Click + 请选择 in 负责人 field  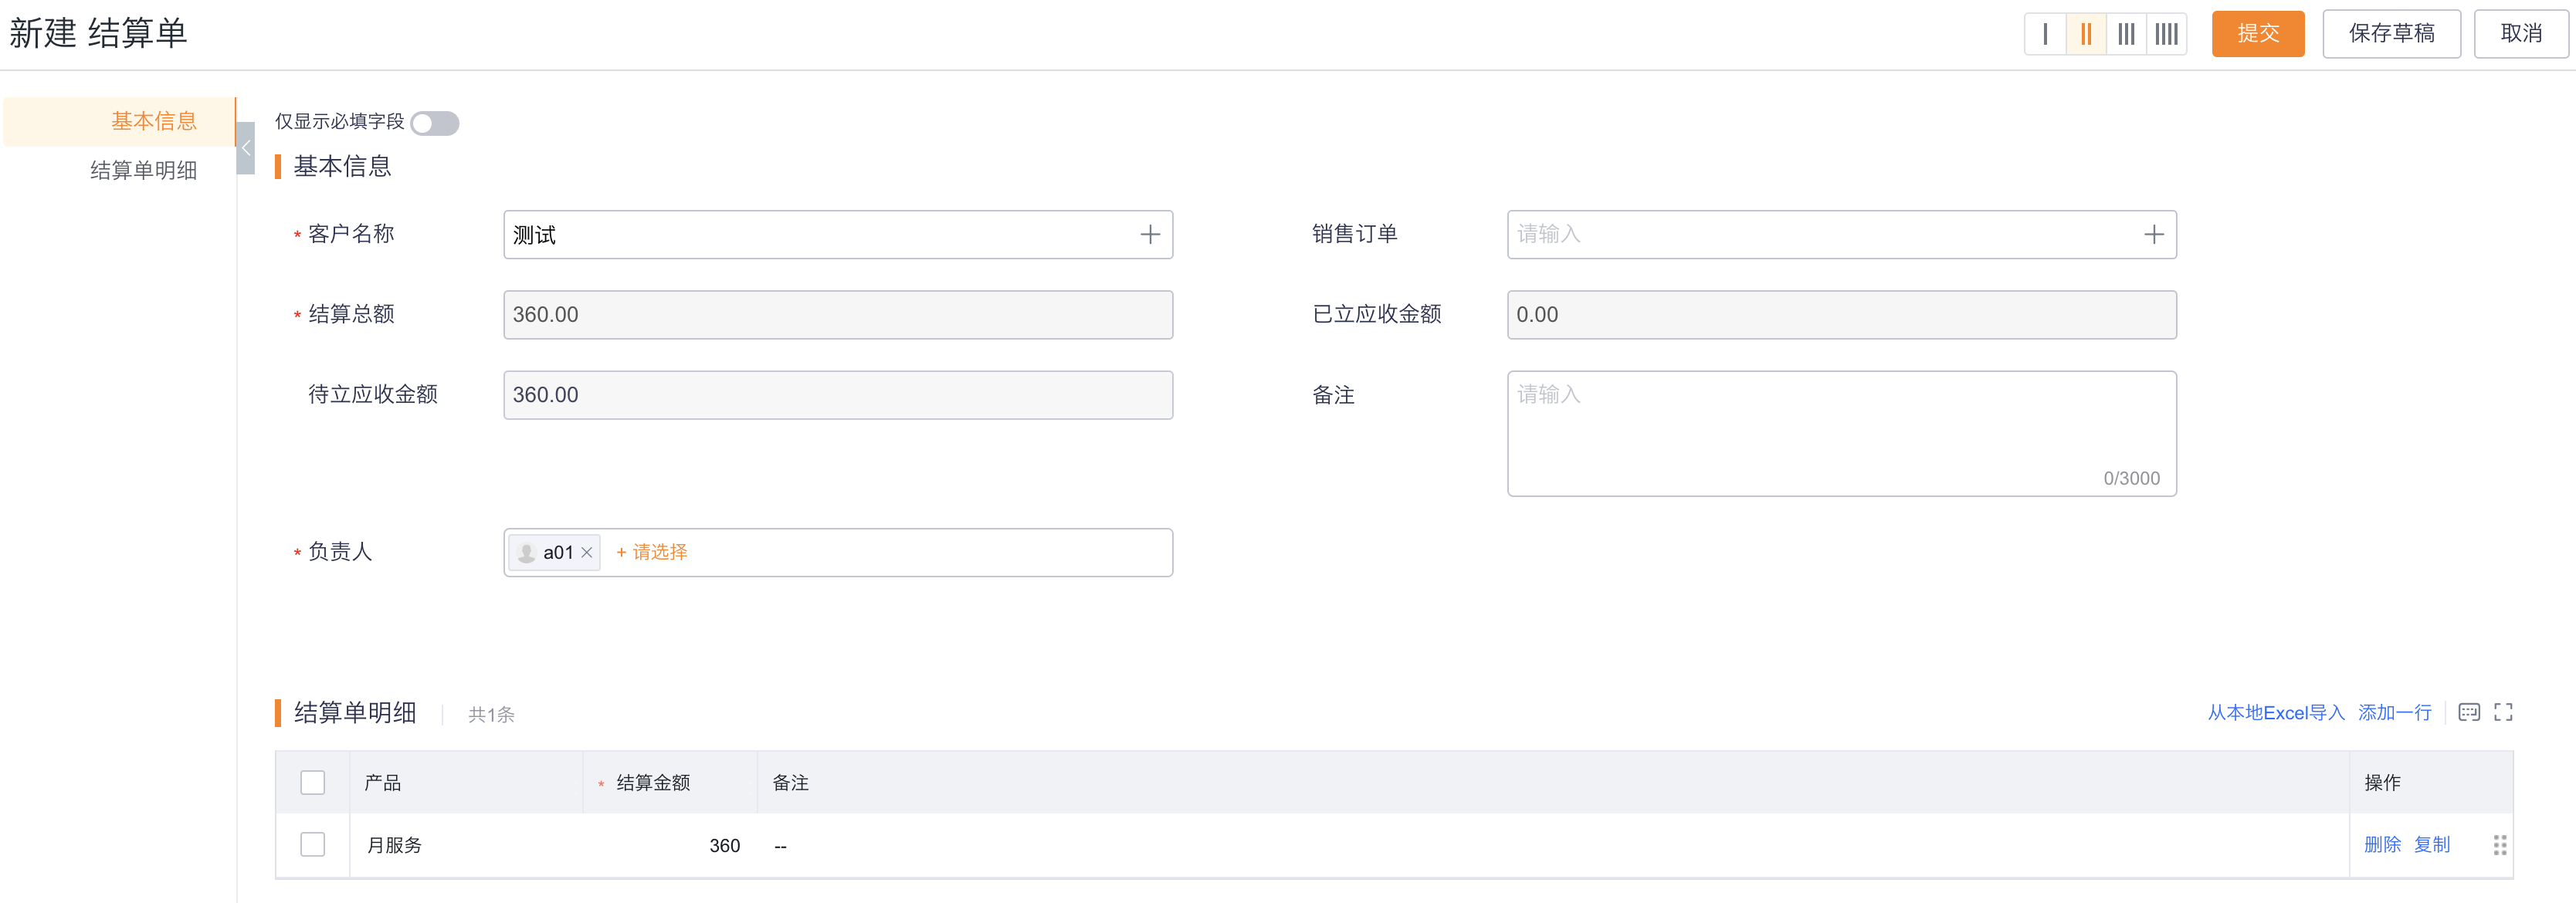point(652,553)
